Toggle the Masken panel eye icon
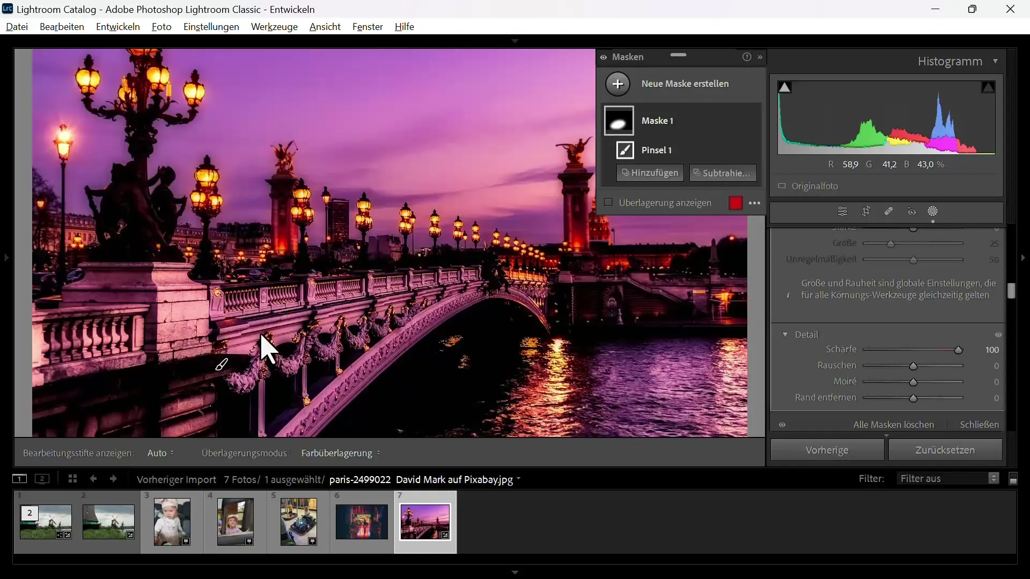The width and height of the screenshot is (1030, 579). click(x=604, y=57)
